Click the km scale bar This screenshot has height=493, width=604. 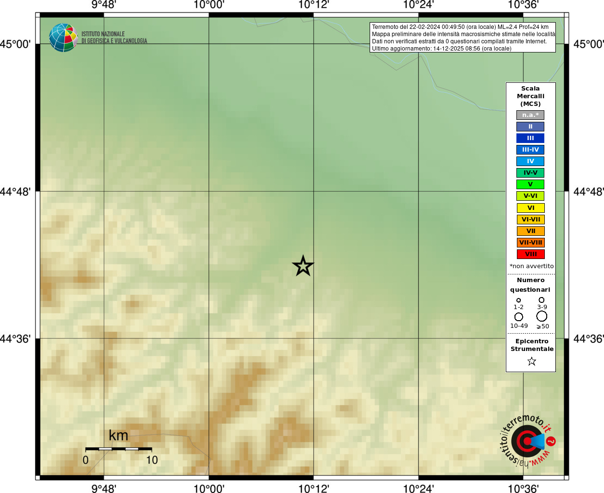click(x=118, y=449)
